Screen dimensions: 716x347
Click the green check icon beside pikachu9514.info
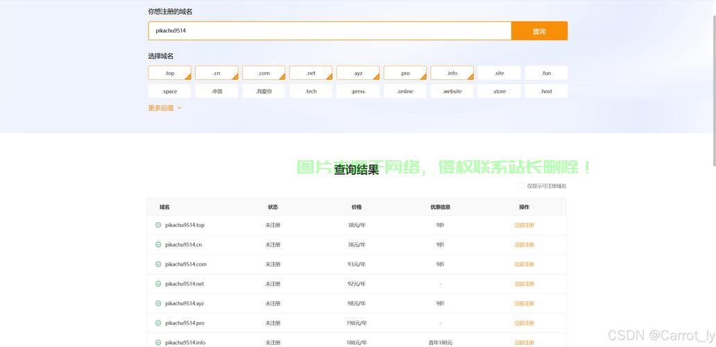click(158, 342)
